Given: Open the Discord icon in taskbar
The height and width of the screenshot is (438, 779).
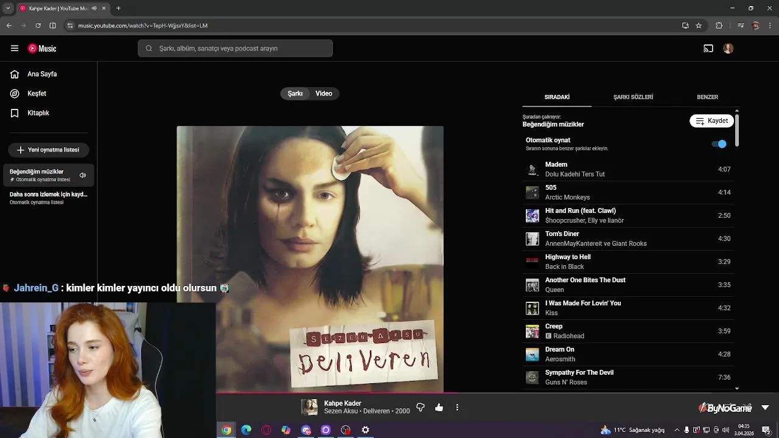Looking at the screenshot, I should tap(306, 430).
